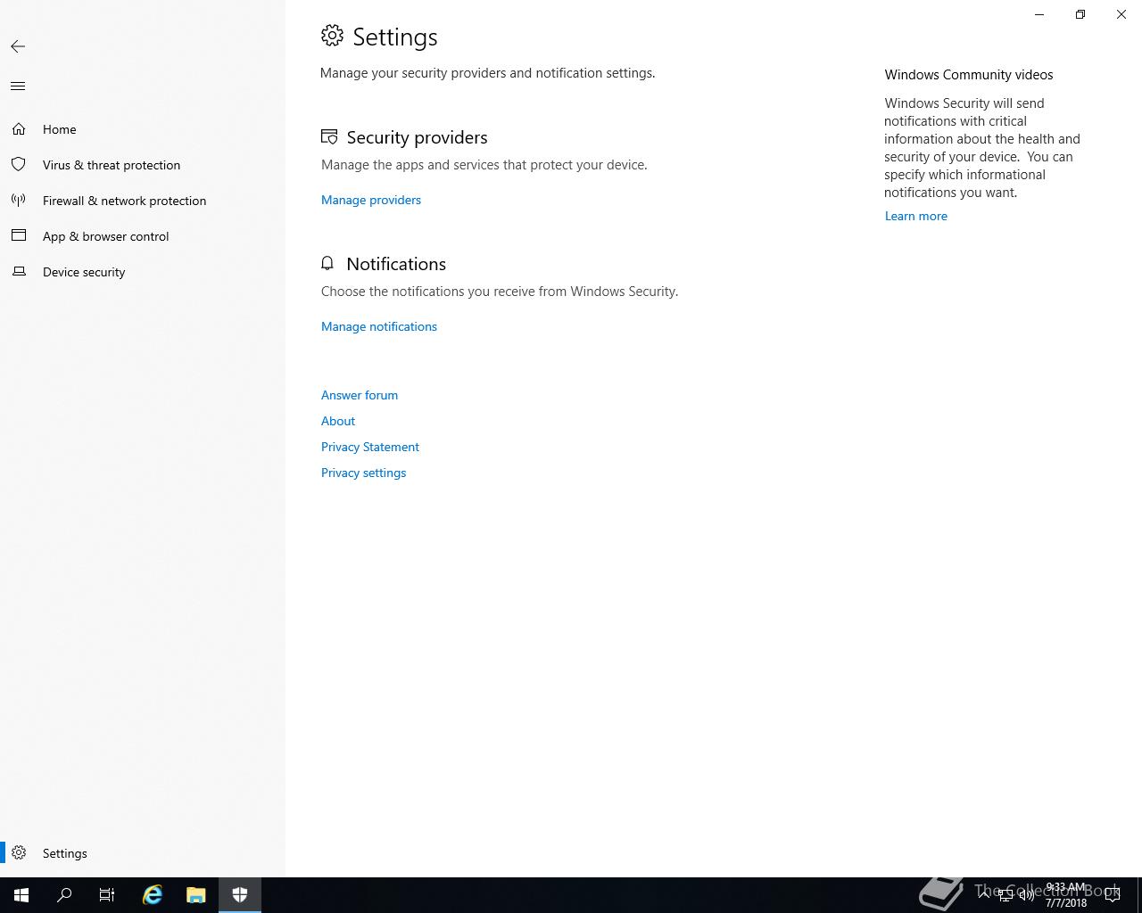Click the Windows Community videos heading
This screenshot has height=913, width=1142.
pyautogui.click(x=969, y=75)
